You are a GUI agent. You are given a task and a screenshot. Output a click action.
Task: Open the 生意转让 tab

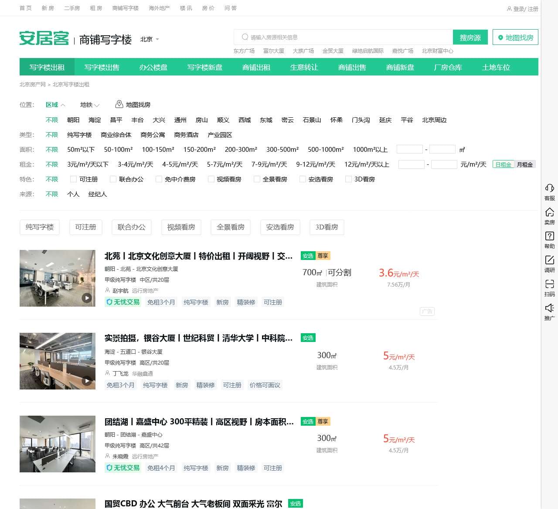click(x=304, y=67)
